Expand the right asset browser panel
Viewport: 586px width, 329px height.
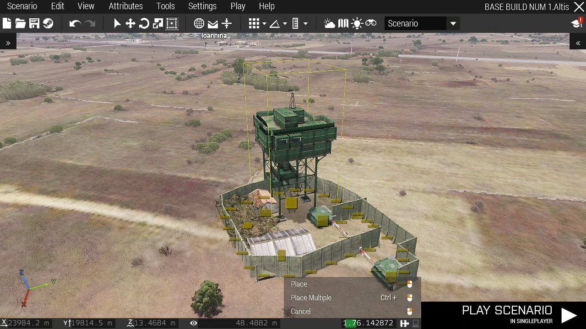[578, 43]
